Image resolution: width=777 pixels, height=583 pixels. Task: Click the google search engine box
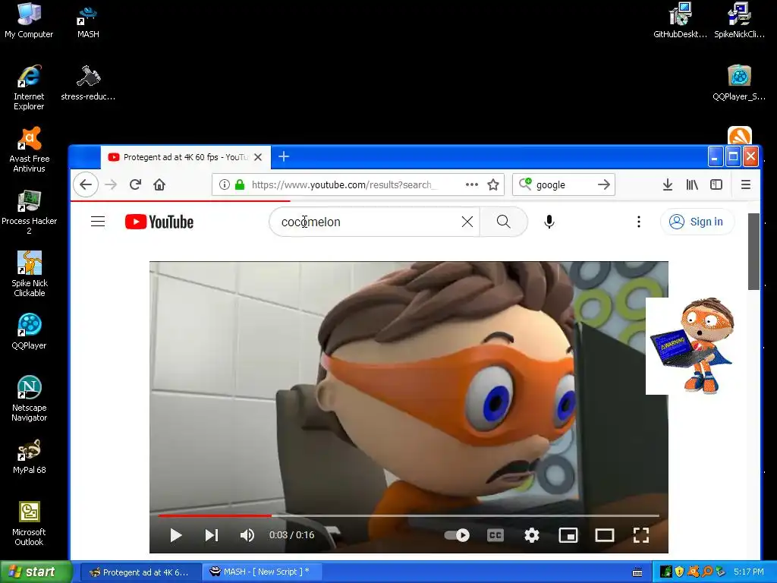564,185
